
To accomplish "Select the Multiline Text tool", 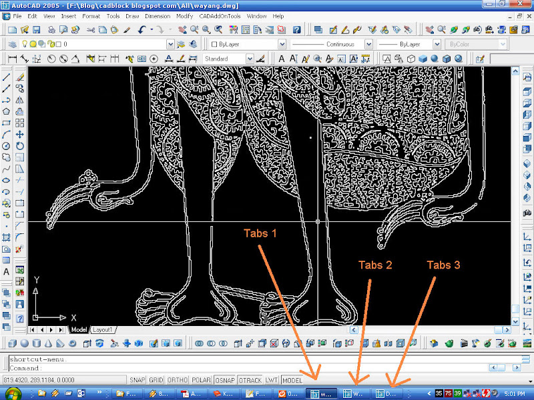I will point(6,272).
